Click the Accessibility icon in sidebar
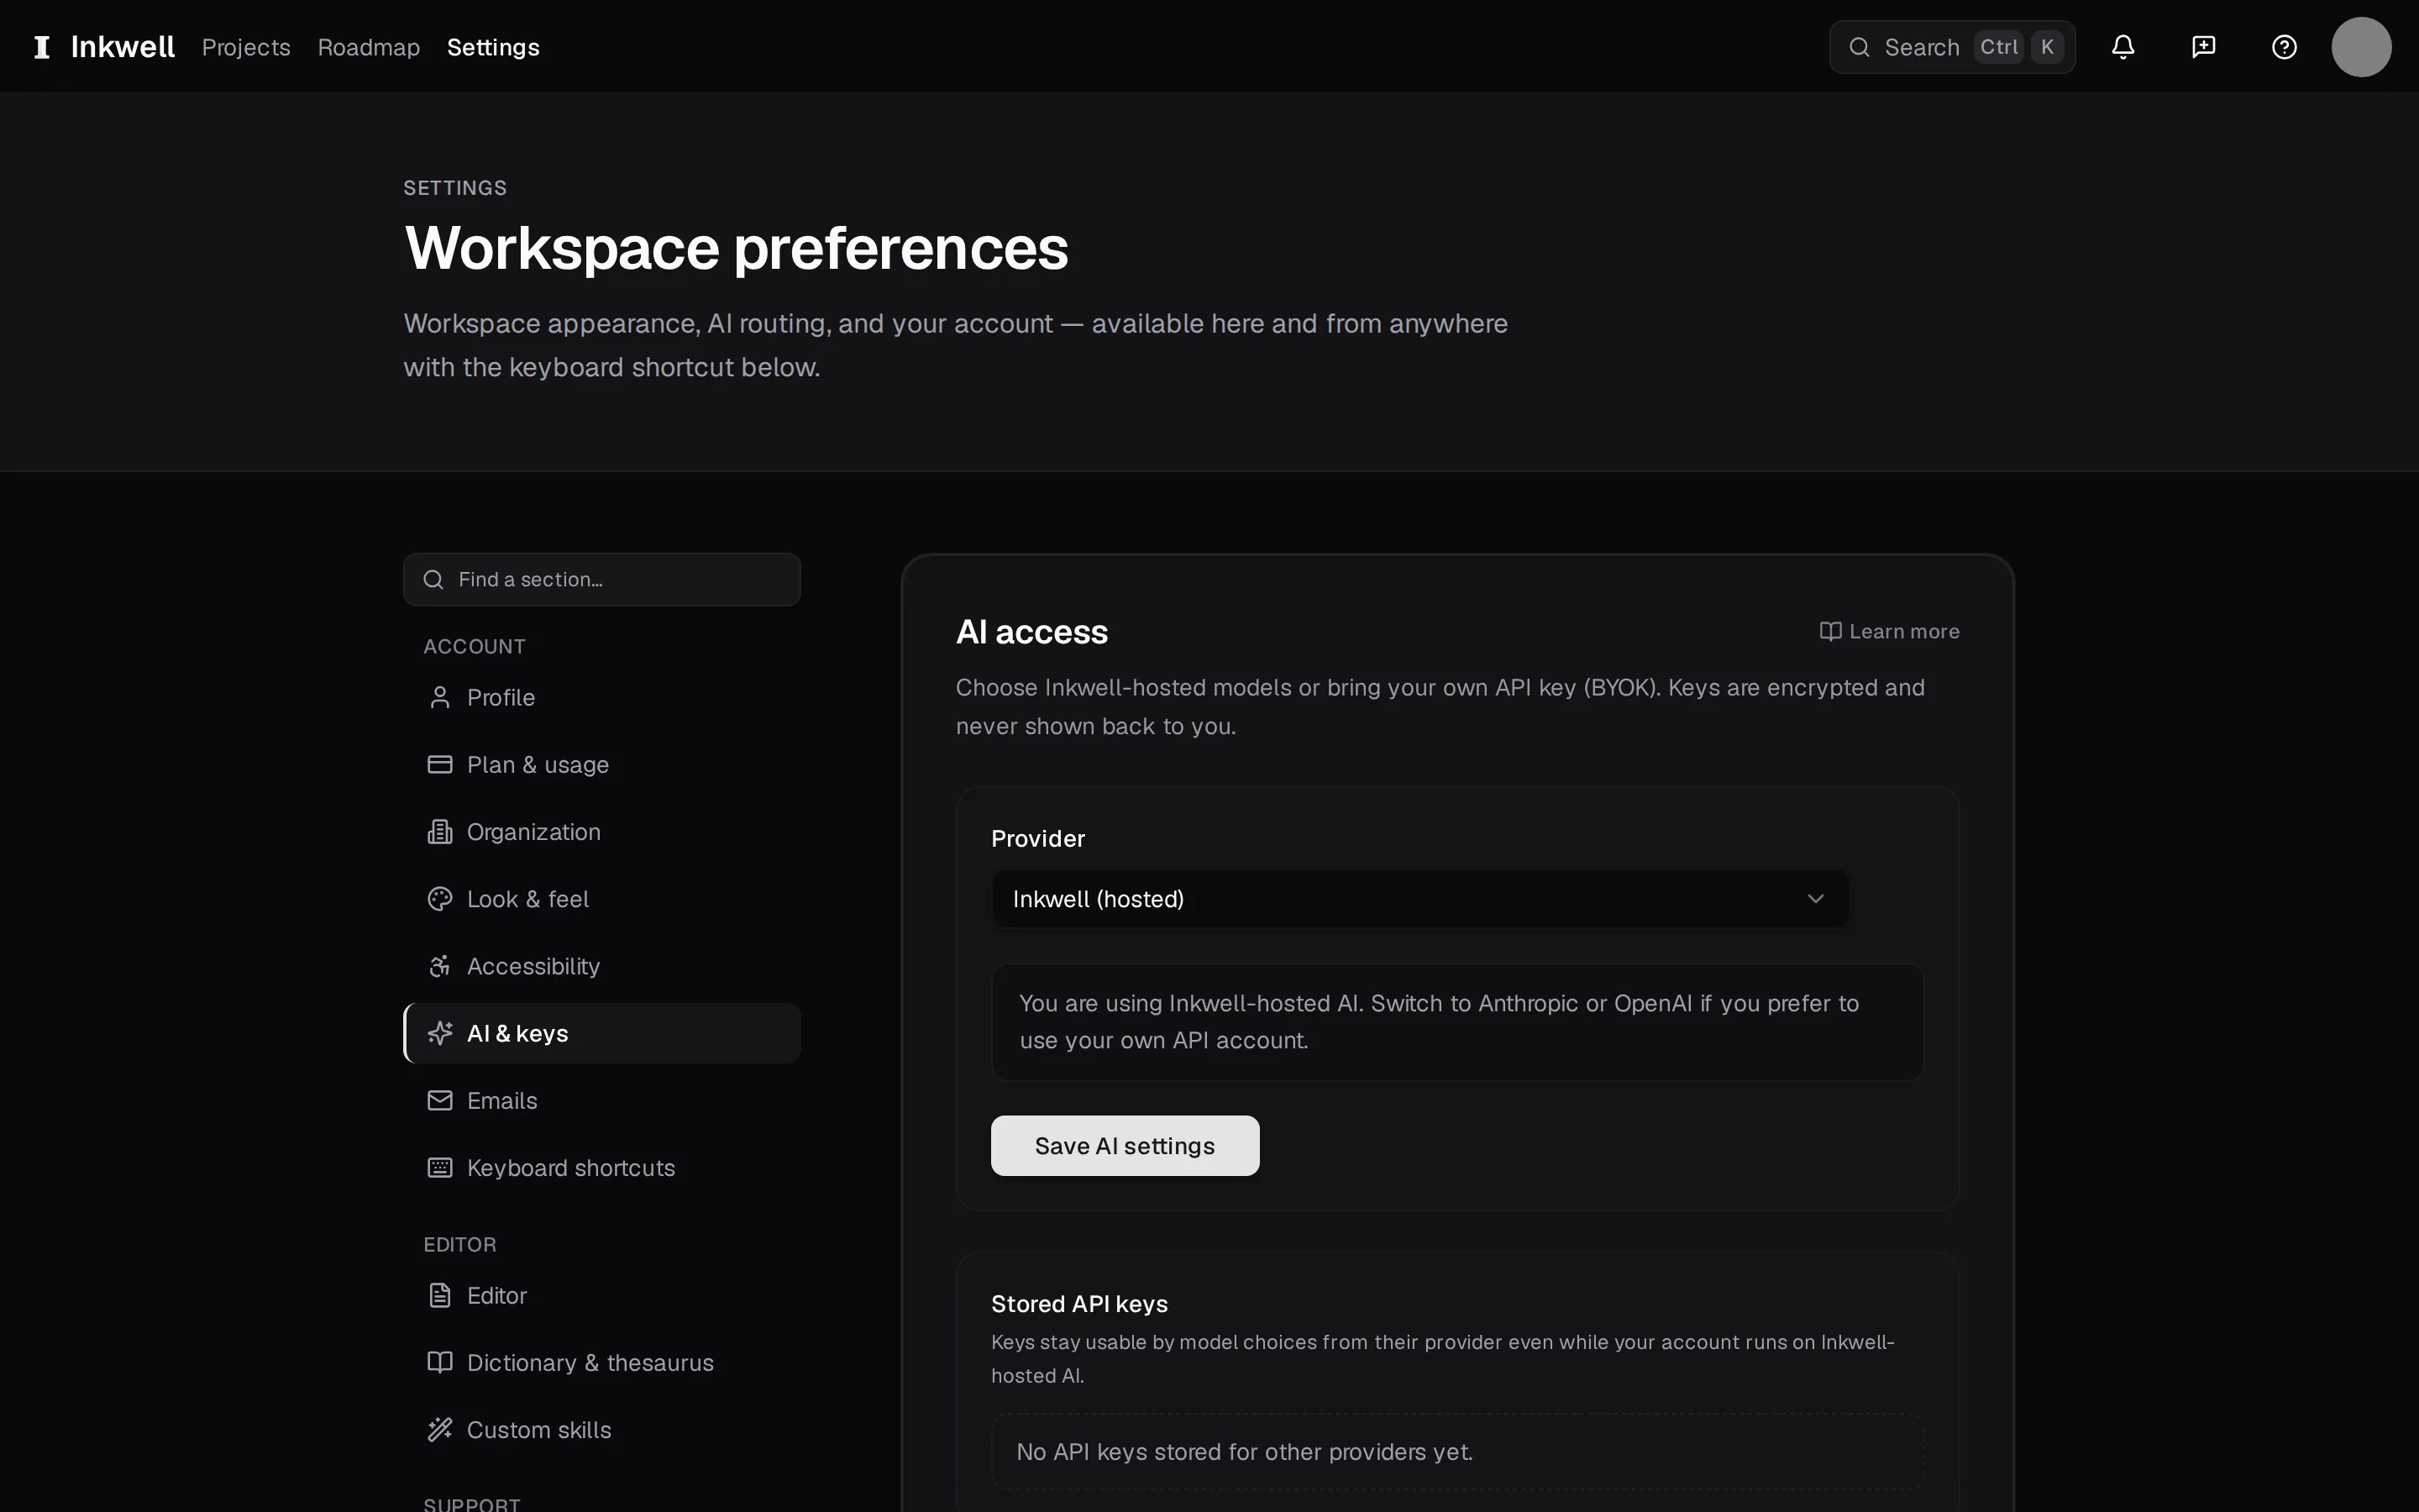The height and width of the screenshot is (1512, 2419). (440, 966)
